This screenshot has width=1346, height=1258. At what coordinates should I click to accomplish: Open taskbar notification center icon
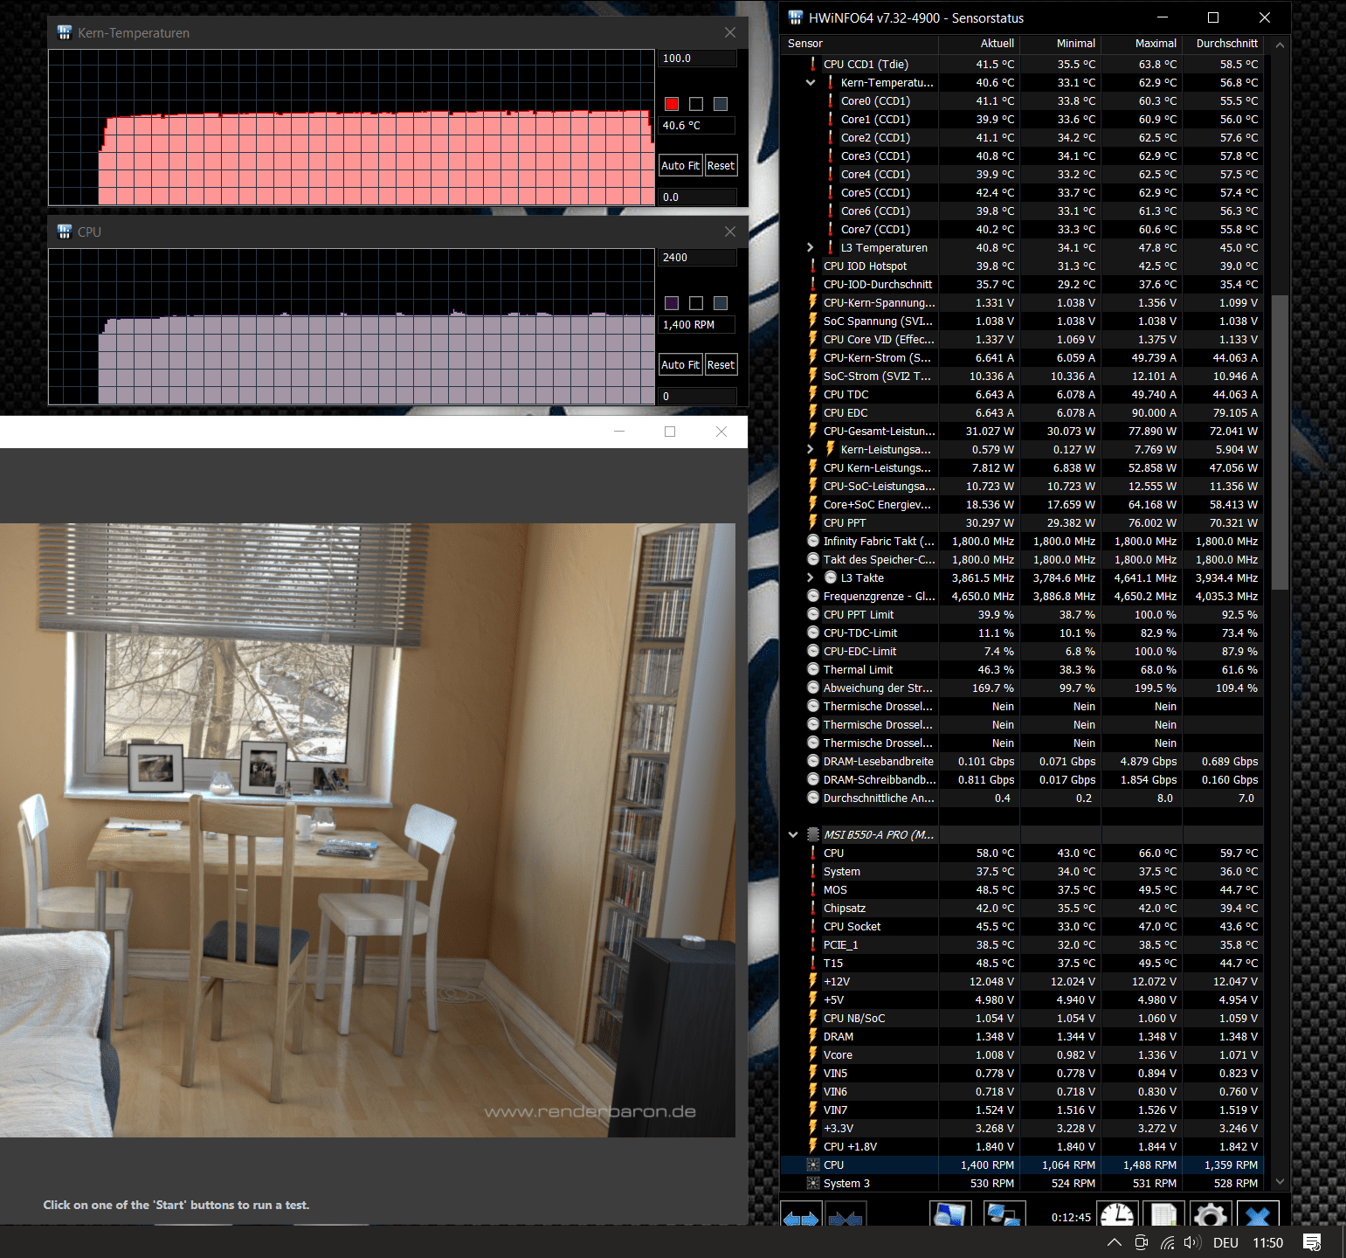coord(1312,1242)
